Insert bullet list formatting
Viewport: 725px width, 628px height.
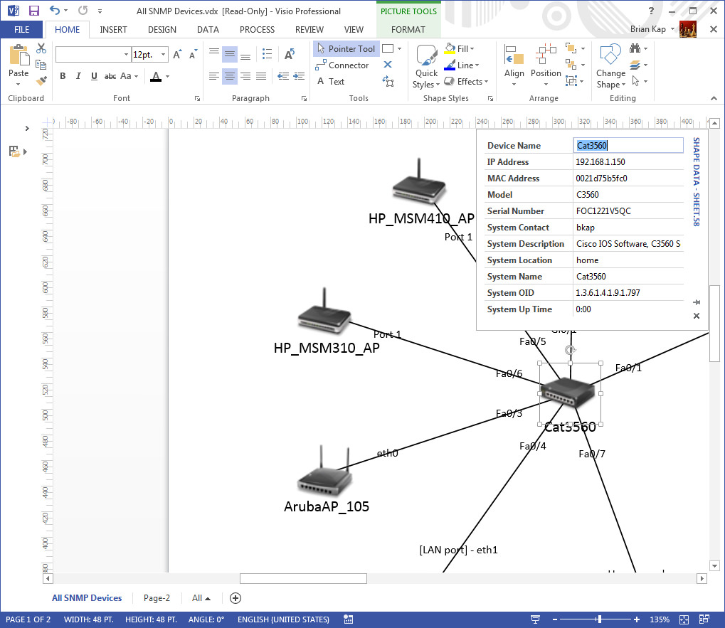pyautogui.click(x=267, y=53)
